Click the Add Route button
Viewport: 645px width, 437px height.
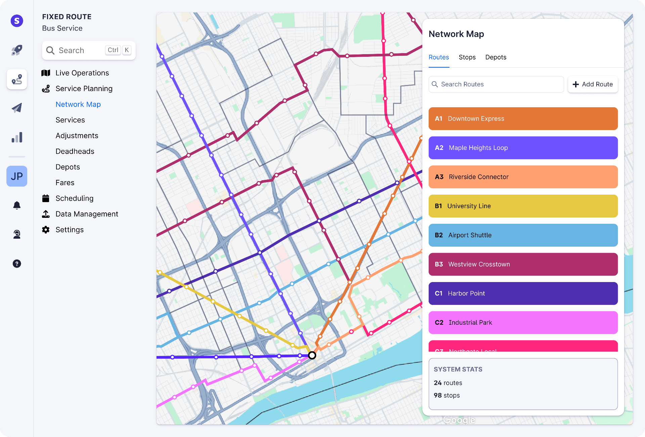pos(593,84)
